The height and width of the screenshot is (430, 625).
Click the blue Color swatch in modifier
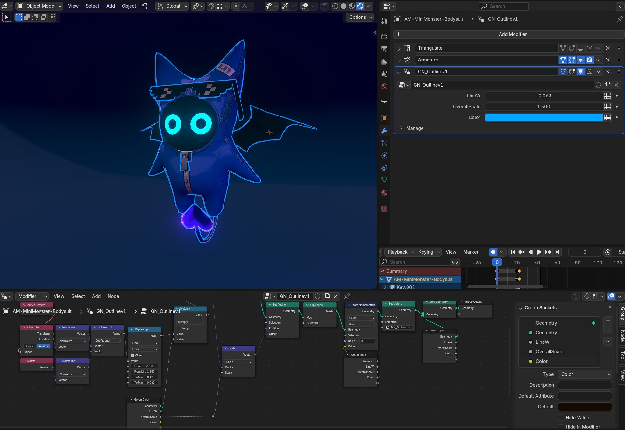[x=543, y=117]
